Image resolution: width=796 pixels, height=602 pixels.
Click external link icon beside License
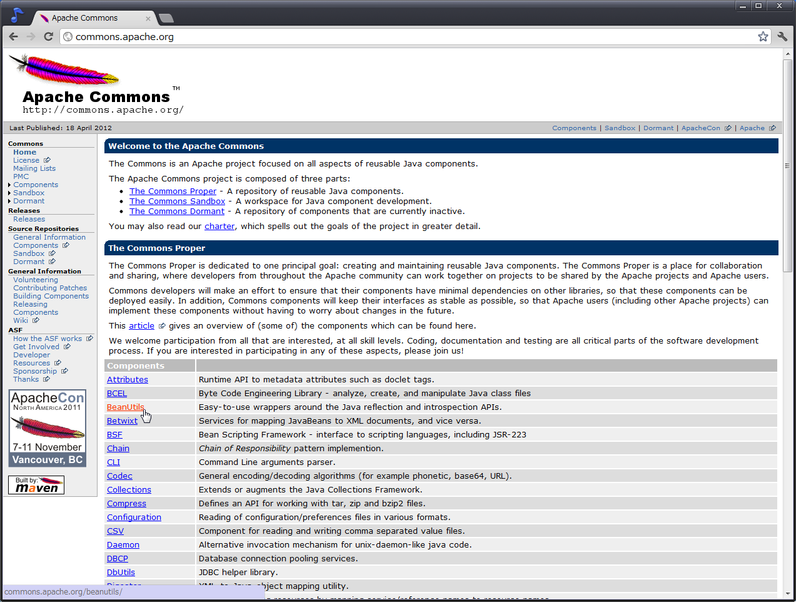coord(47,160)
